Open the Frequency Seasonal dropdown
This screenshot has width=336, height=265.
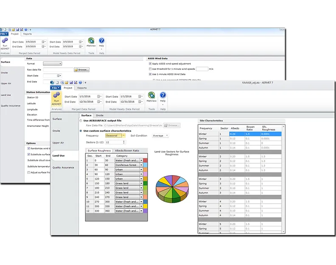(124, 136)
